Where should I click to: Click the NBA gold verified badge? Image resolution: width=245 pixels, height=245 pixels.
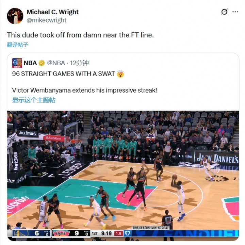coord(42,63)
